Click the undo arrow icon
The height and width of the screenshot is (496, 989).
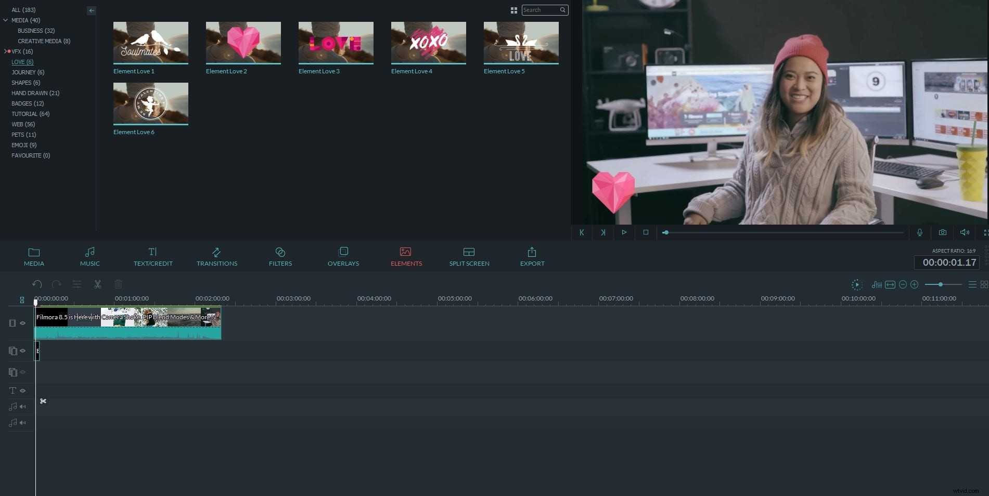37,284
